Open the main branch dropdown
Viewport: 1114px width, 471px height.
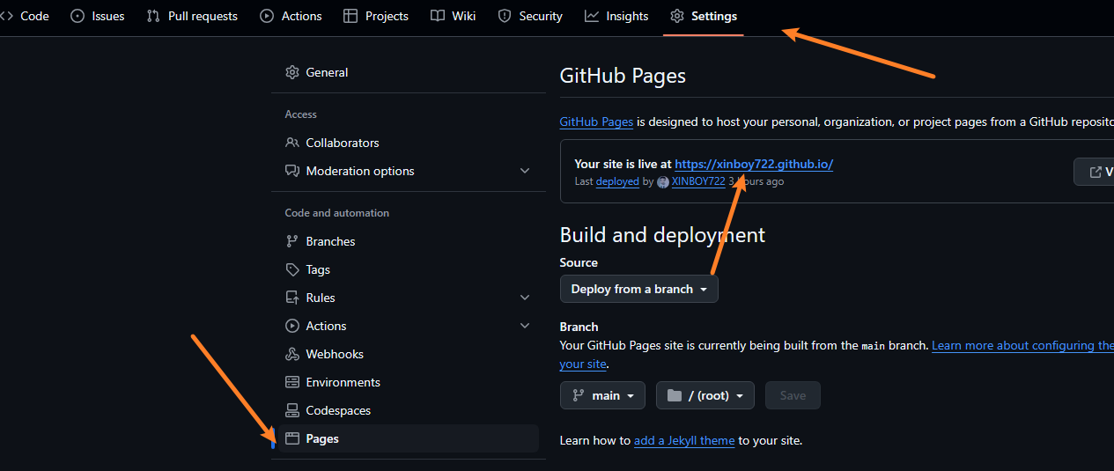602,395
